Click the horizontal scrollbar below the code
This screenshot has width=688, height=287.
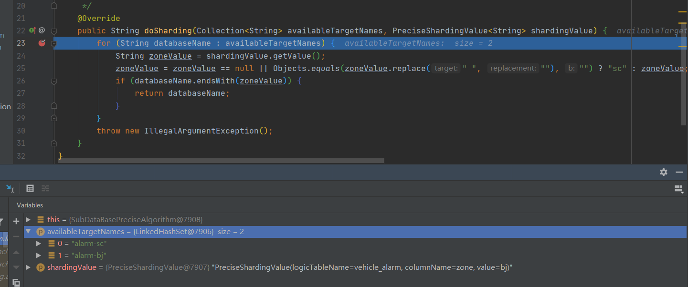point(220,161)
